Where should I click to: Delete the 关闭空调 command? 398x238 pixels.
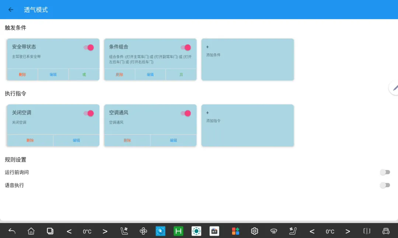[30, 140]
